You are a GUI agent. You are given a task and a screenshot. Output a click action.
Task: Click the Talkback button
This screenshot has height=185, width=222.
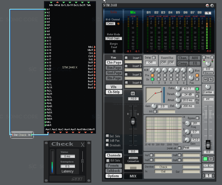pos(113,171)
